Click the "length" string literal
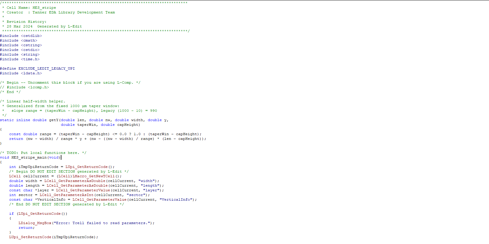The width and height of the screenshot is (489, 244). (x=150, y=185)
